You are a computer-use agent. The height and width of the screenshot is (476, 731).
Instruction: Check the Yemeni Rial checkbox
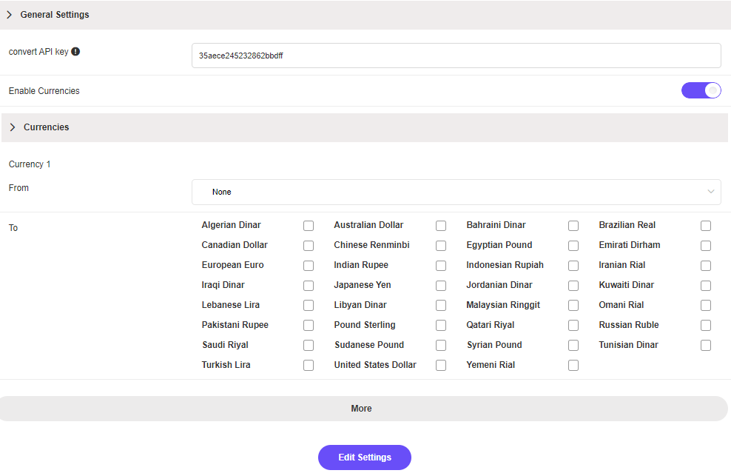573,366
